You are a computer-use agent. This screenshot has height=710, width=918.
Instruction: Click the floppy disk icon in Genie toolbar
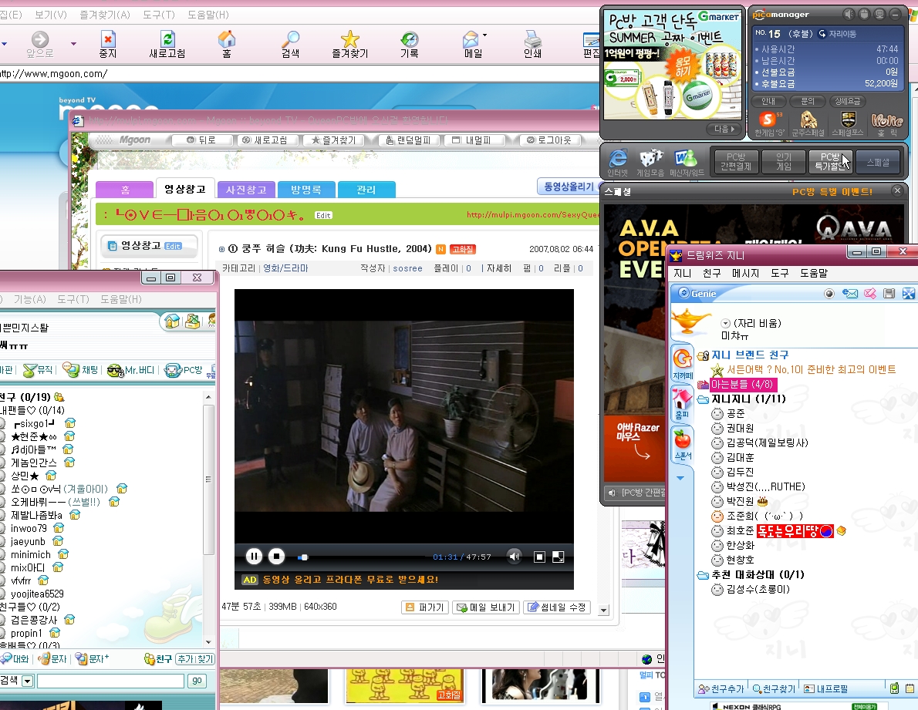click(x=889, y=294)
